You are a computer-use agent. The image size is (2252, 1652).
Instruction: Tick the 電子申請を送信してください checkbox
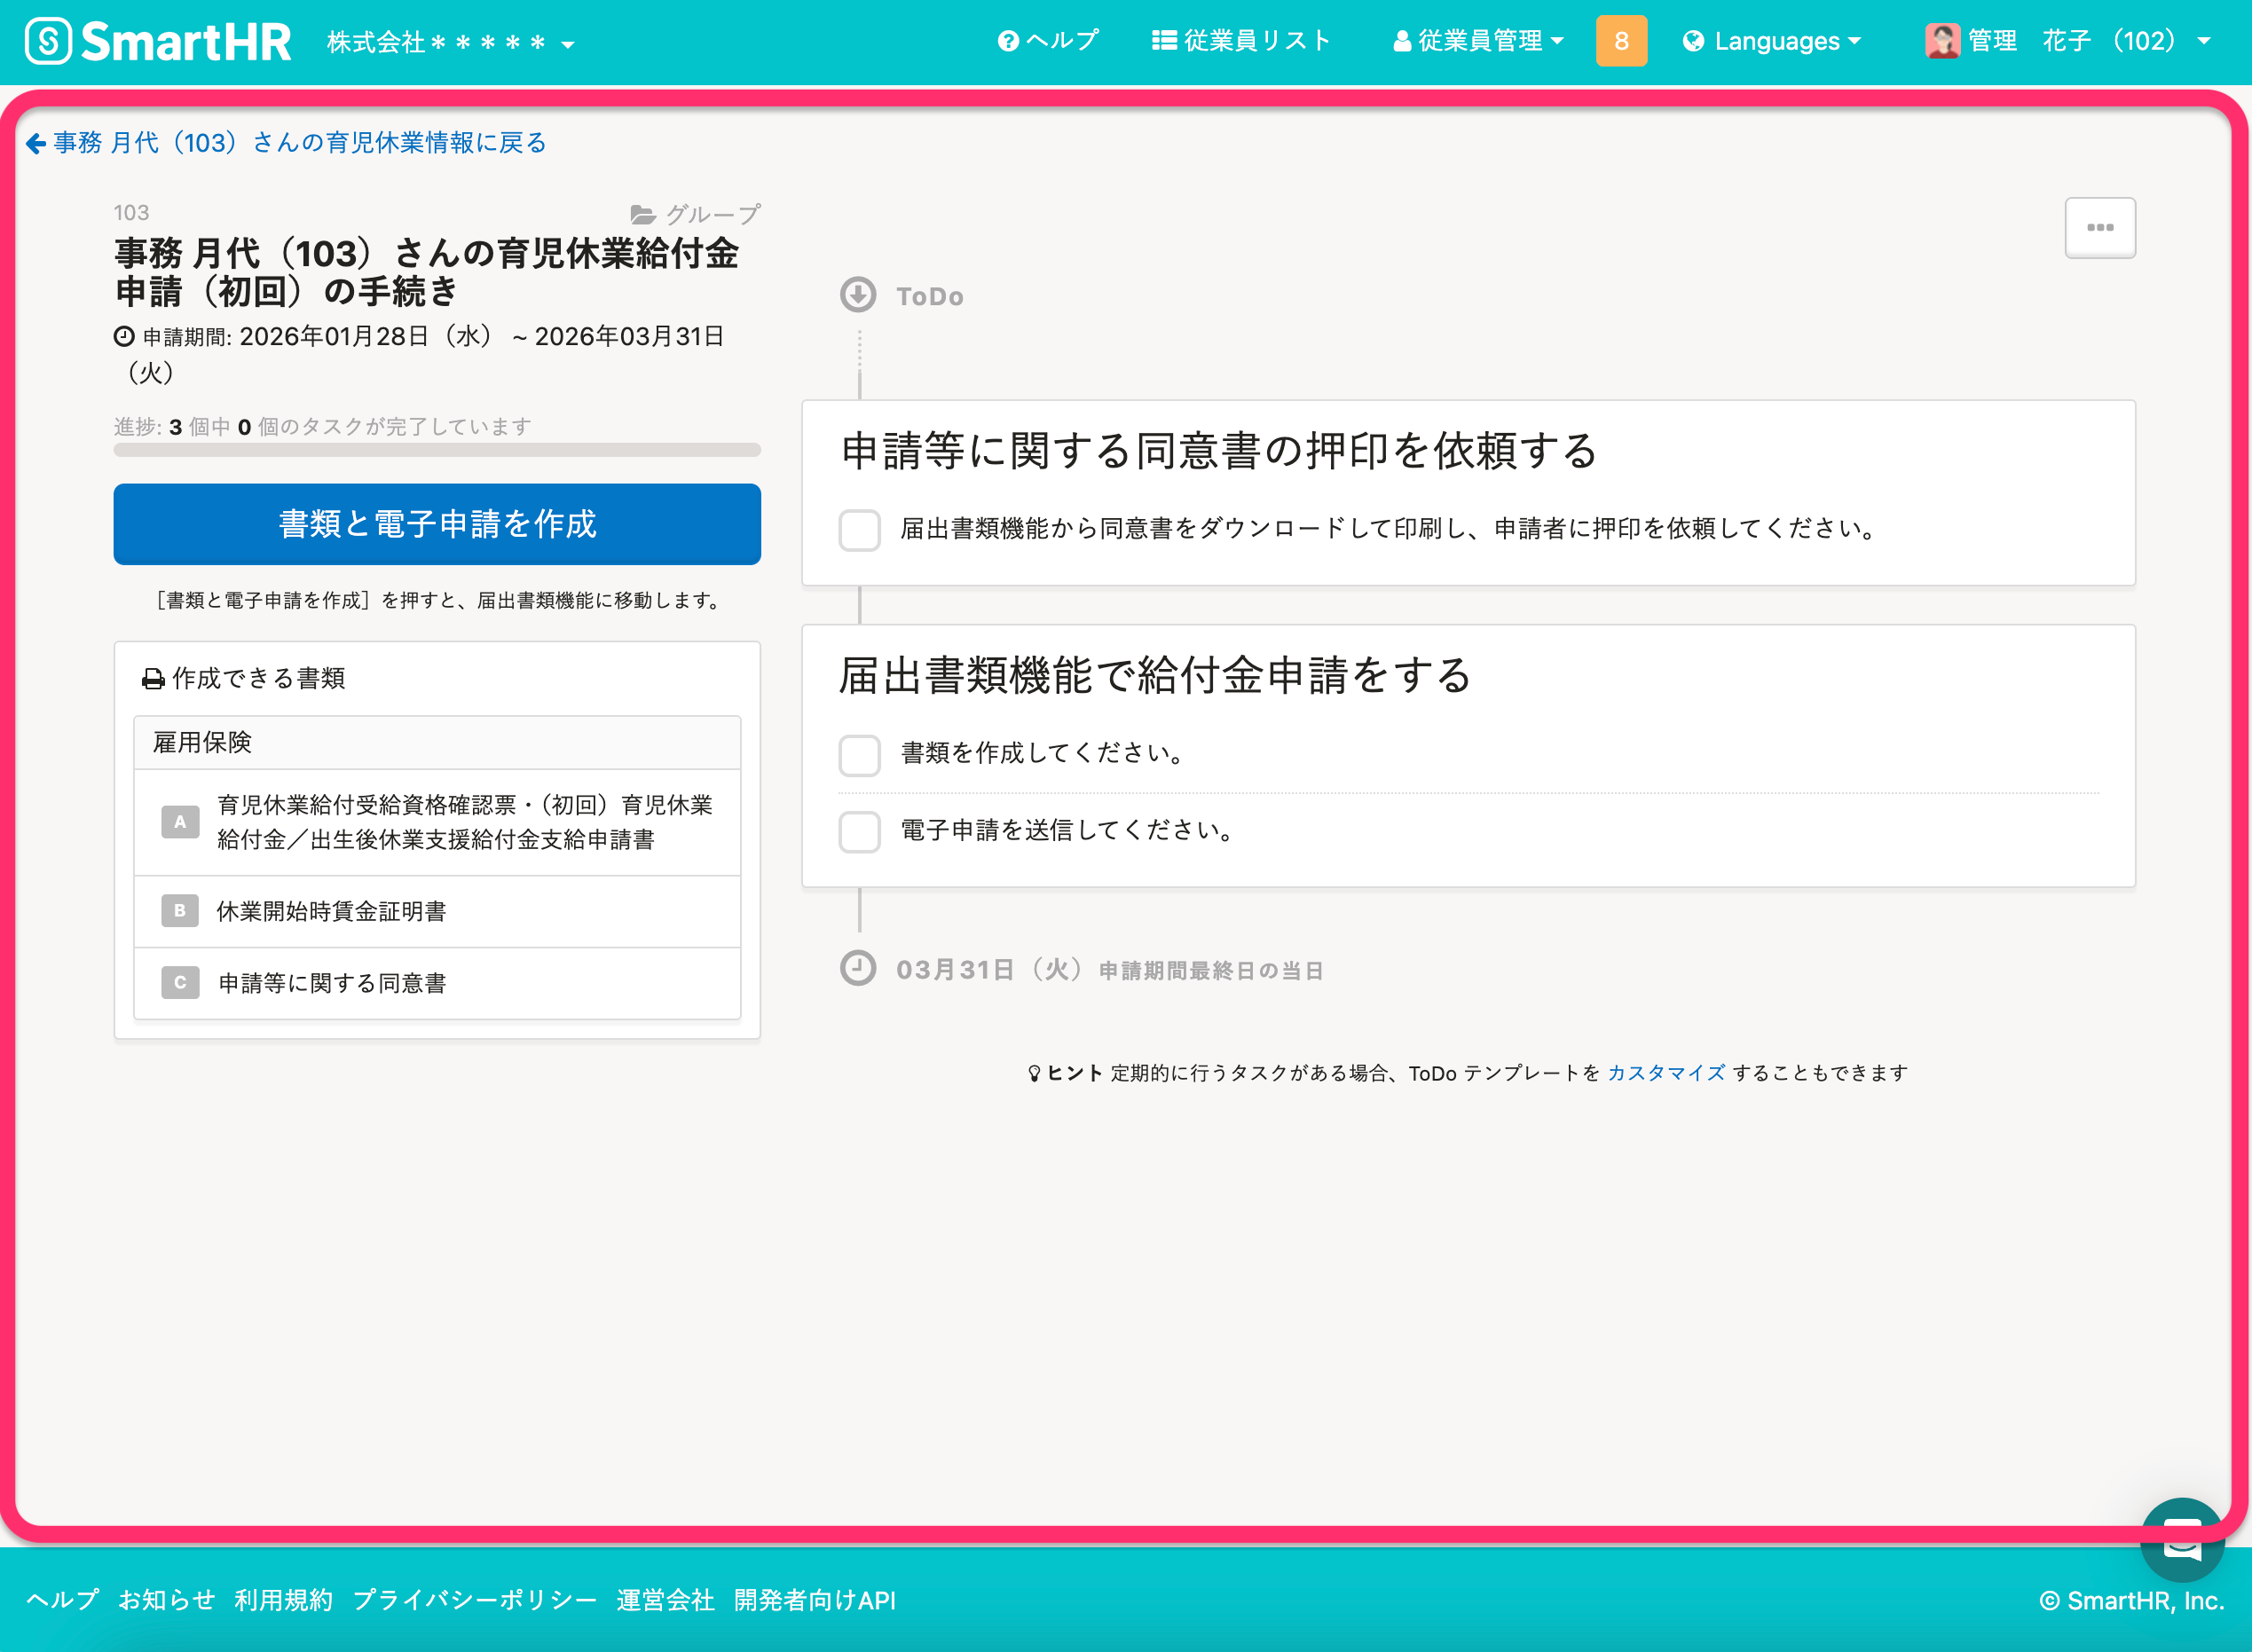pos(859,831)
